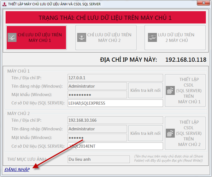
Task: Open the ĐĂNG NHẬP link
Action: click(x=17, y=170)
